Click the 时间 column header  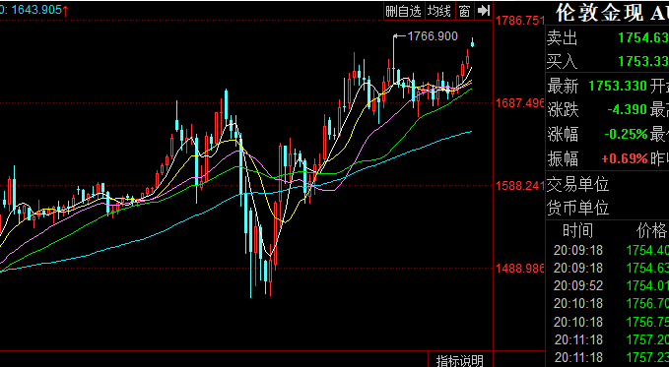coord(578,230)
